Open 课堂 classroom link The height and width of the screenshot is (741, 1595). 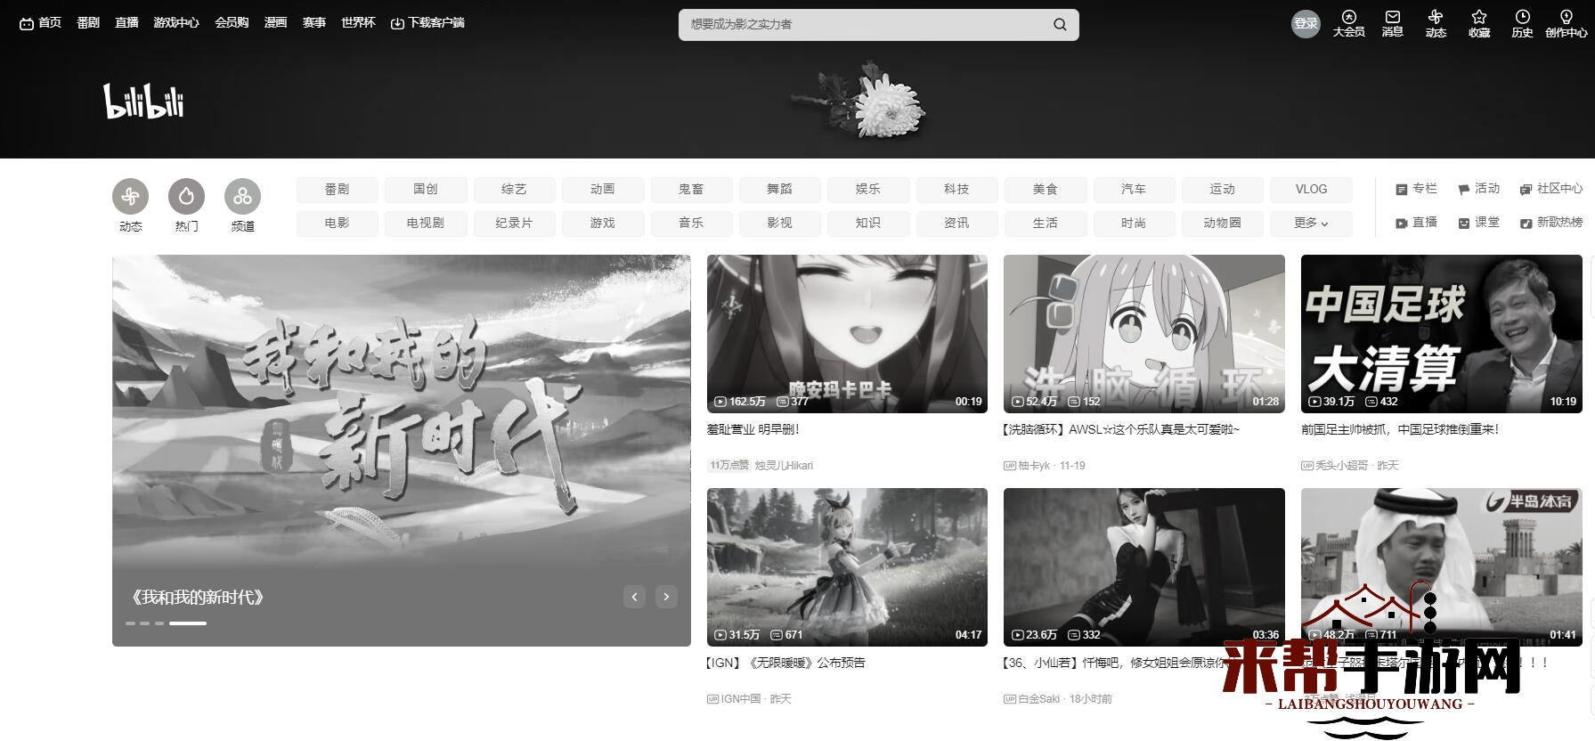[x=1478, y=223]
